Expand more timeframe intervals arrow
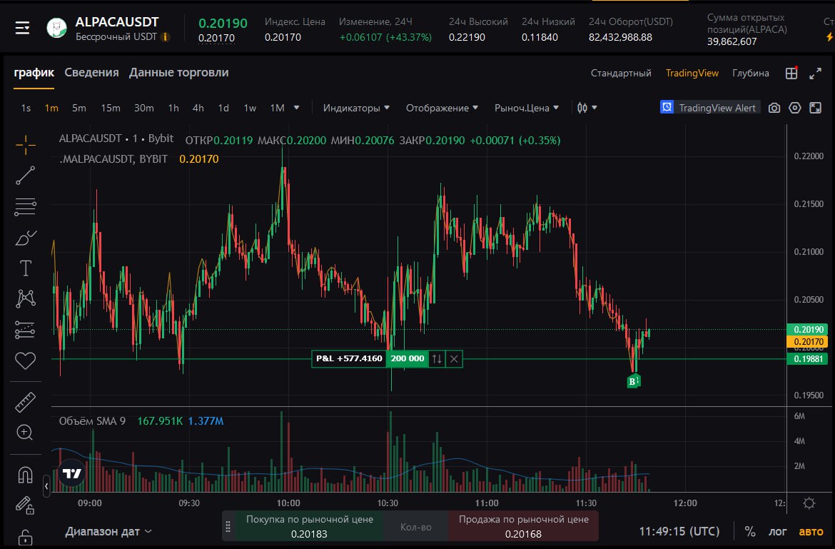 [x=297, y=108]
